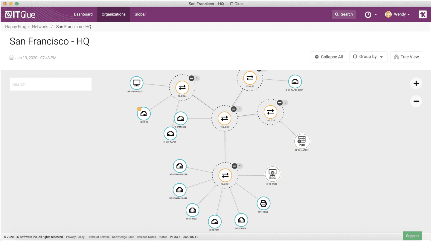Open the clock recent history dropdown
This screenshot has height=241, width=433.
pos(371,14)
